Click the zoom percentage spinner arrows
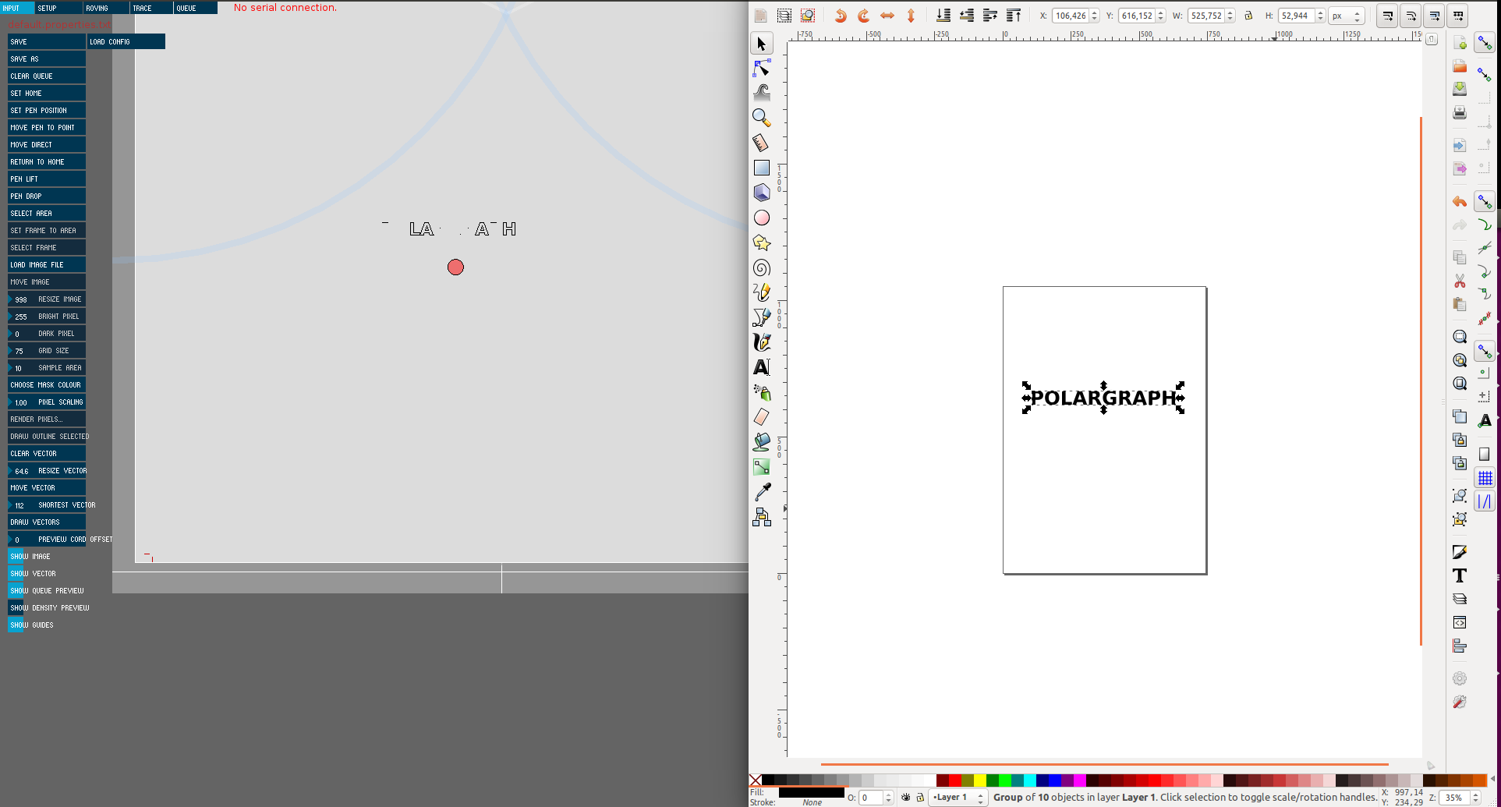This screenshot has width=1501, height=807. click(x=1475, y=798)
